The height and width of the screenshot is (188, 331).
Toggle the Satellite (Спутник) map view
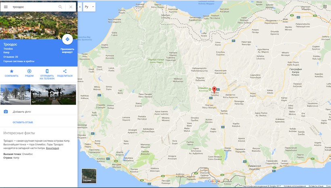[89, 176]
